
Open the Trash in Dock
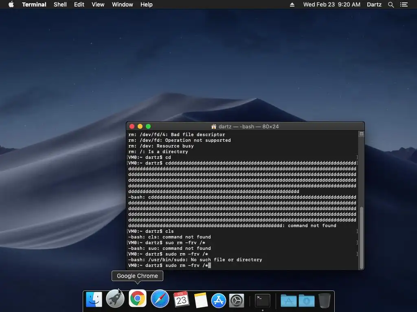(325, 300)
